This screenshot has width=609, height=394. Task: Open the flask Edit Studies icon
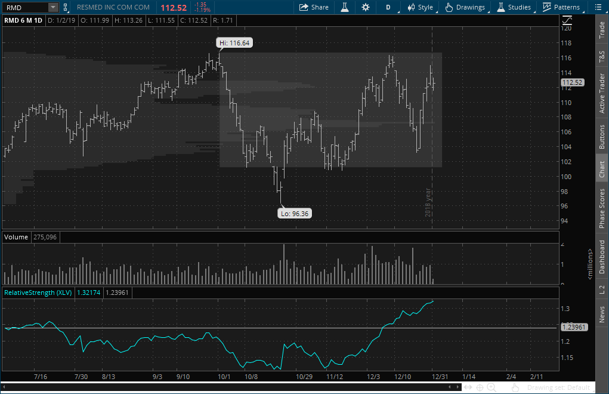tap(345, 7)
